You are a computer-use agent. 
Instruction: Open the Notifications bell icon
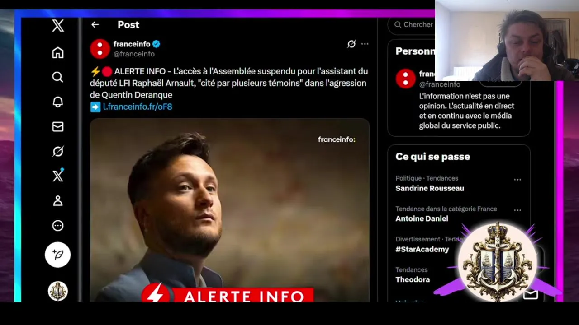pyautogui.click(x=58, y=102)
